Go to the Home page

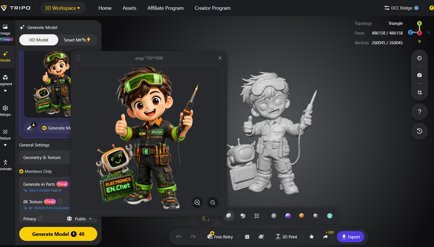click(105, 8)
